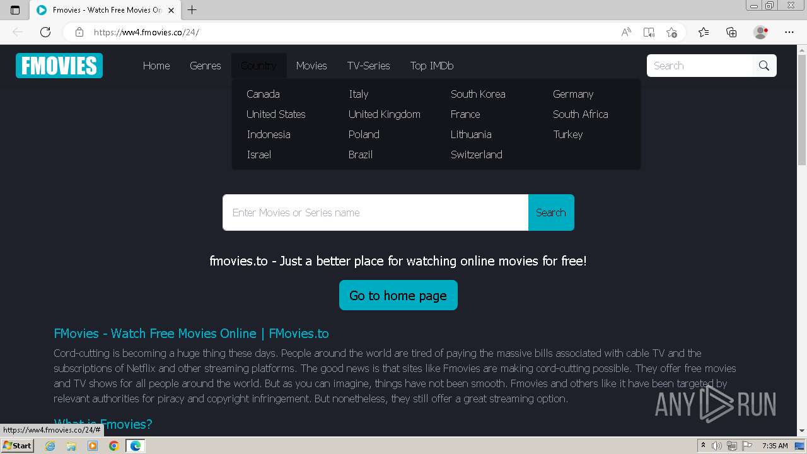The height and width of the screenshot is (454, 807).
Task: Focus header Search input field
Action: click(x=700, y=66)
